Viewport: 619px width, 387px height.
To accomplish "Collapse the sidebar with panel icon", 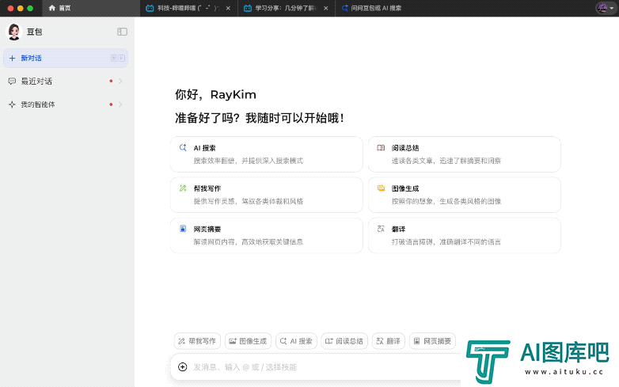I will [x=122, y=32].
